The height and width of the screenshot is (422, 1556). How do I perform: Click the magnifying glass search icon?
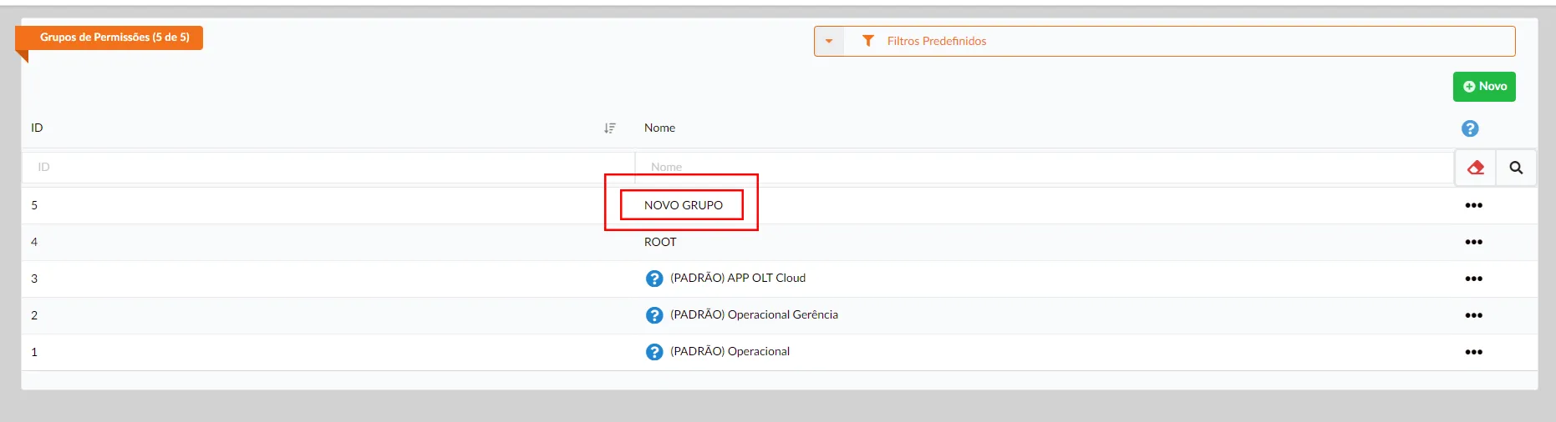[x=1516, y=168]
